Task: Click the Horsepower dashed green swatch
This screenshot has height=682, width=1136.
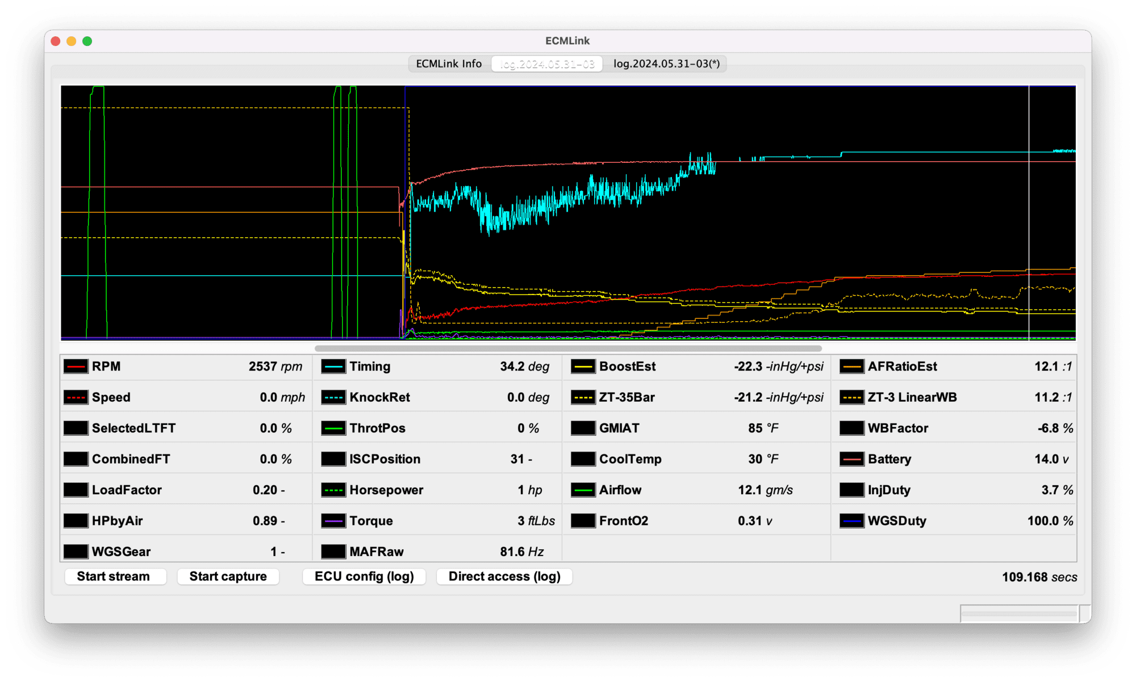Action: pos(333,490)
